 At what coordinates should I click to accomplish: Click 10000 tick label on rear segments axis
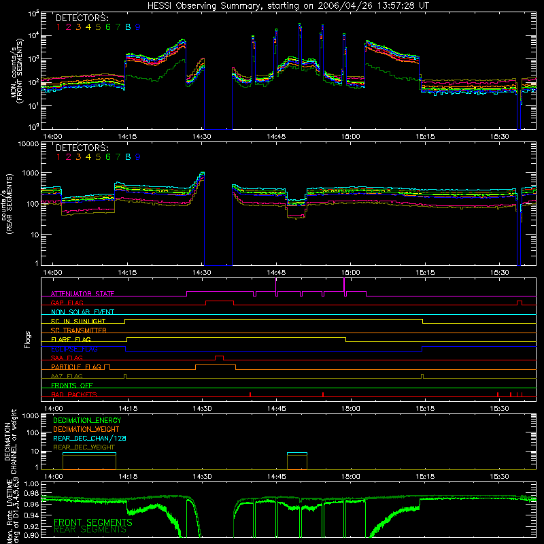coord(29,143)
